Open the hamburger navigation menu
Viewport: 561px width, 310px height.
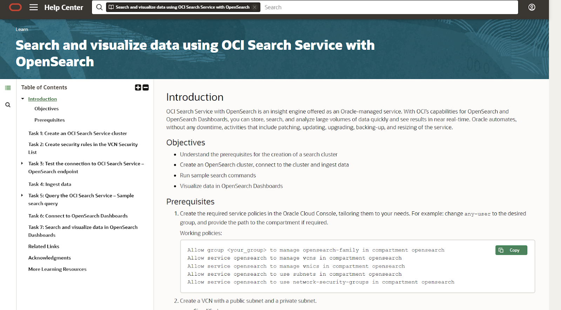[34, 7]
